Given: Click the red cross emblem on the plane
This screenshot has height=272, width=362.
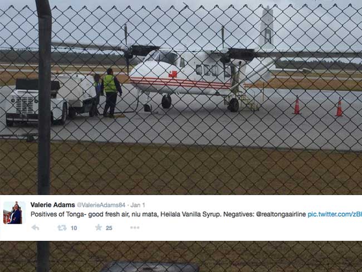Looking at the screenshot, I should (173, 75).
